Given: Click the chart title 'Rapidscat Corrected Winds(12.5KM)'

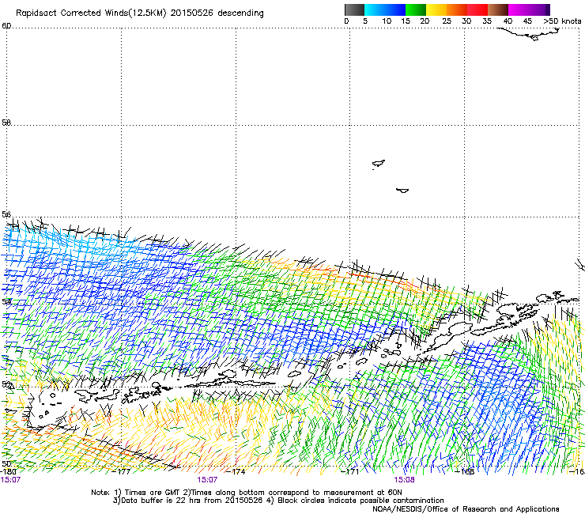Looking at the screenshot, I should pos(91,13).
